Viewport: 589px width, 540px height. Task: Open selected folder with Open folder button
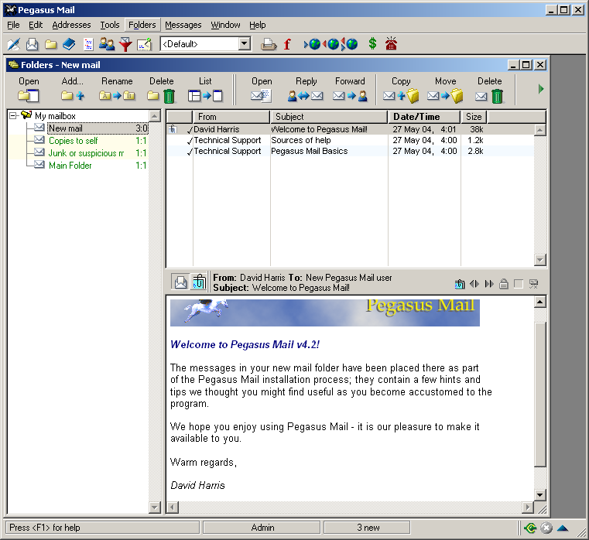29,90
